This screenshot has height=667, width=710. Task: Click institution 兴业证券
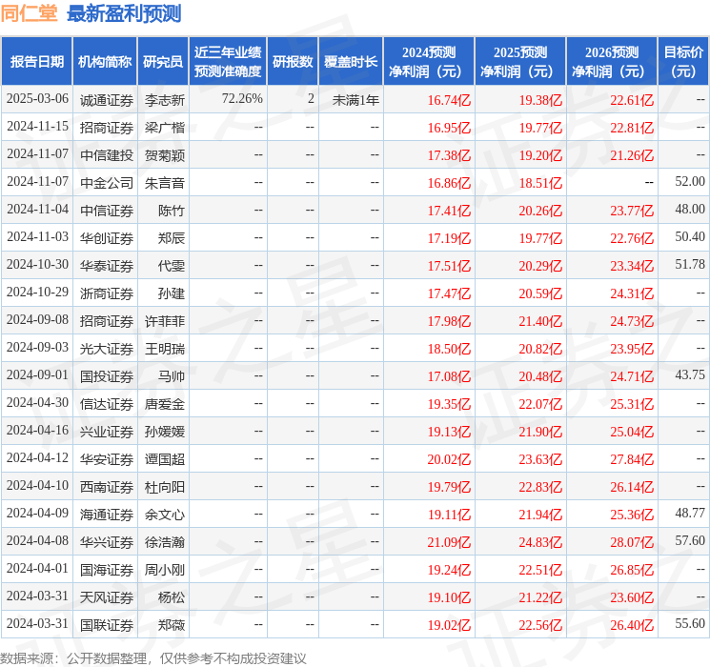[x=107, y=432]
